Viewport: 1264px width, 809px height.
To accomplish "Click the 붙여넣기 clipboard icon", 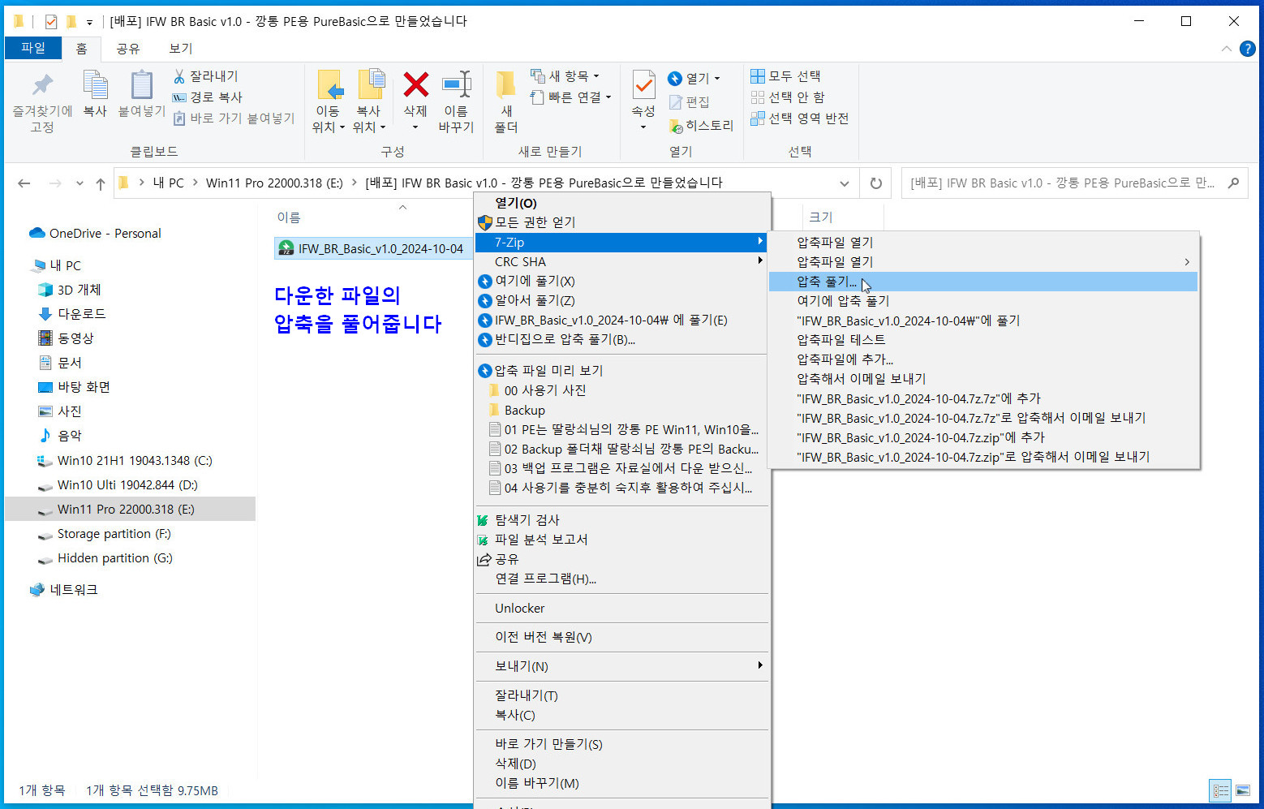I will click(x=142, y=84).
